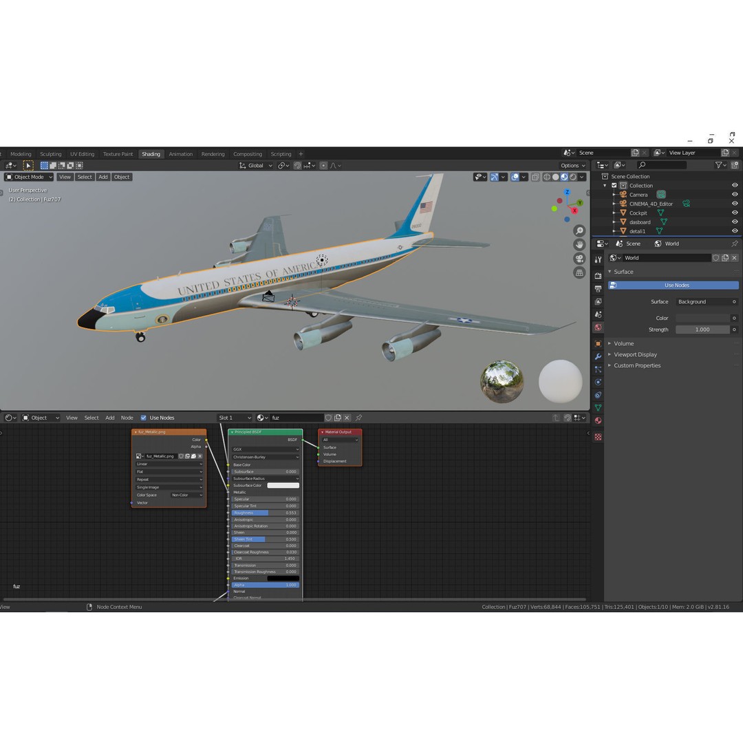Add a new workspace with plus button
This screenshot has height=743, width=743.
pyautogui.click(x=301, y=154)
